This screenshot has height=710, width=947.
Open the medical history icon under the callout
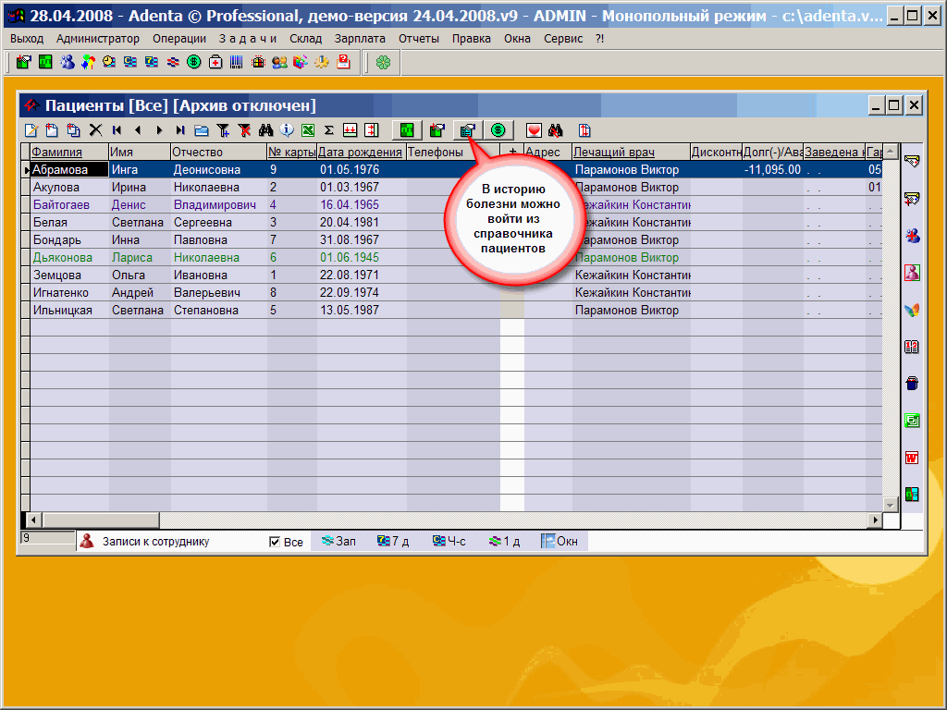tap(468, 130)
